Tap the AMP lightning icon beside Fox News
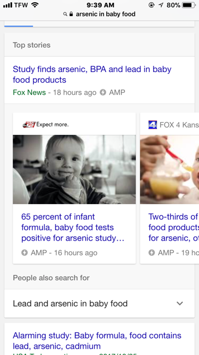 (x=103, y=93)
